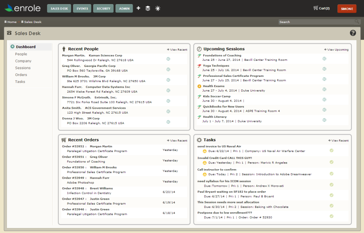Click the orange status icon beside Health Exams
This screenshot has height=233, width=364.
199,86
